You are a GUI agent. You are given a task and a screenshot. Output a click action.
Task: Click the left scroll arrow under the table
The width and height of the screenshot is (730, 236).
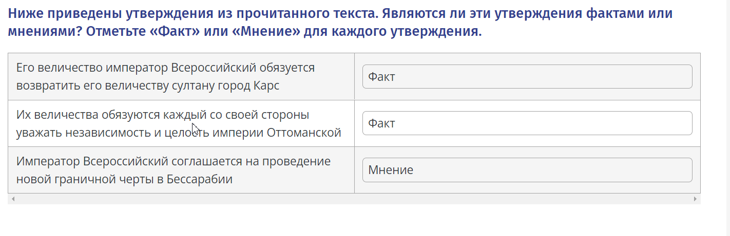pos(13,199)
